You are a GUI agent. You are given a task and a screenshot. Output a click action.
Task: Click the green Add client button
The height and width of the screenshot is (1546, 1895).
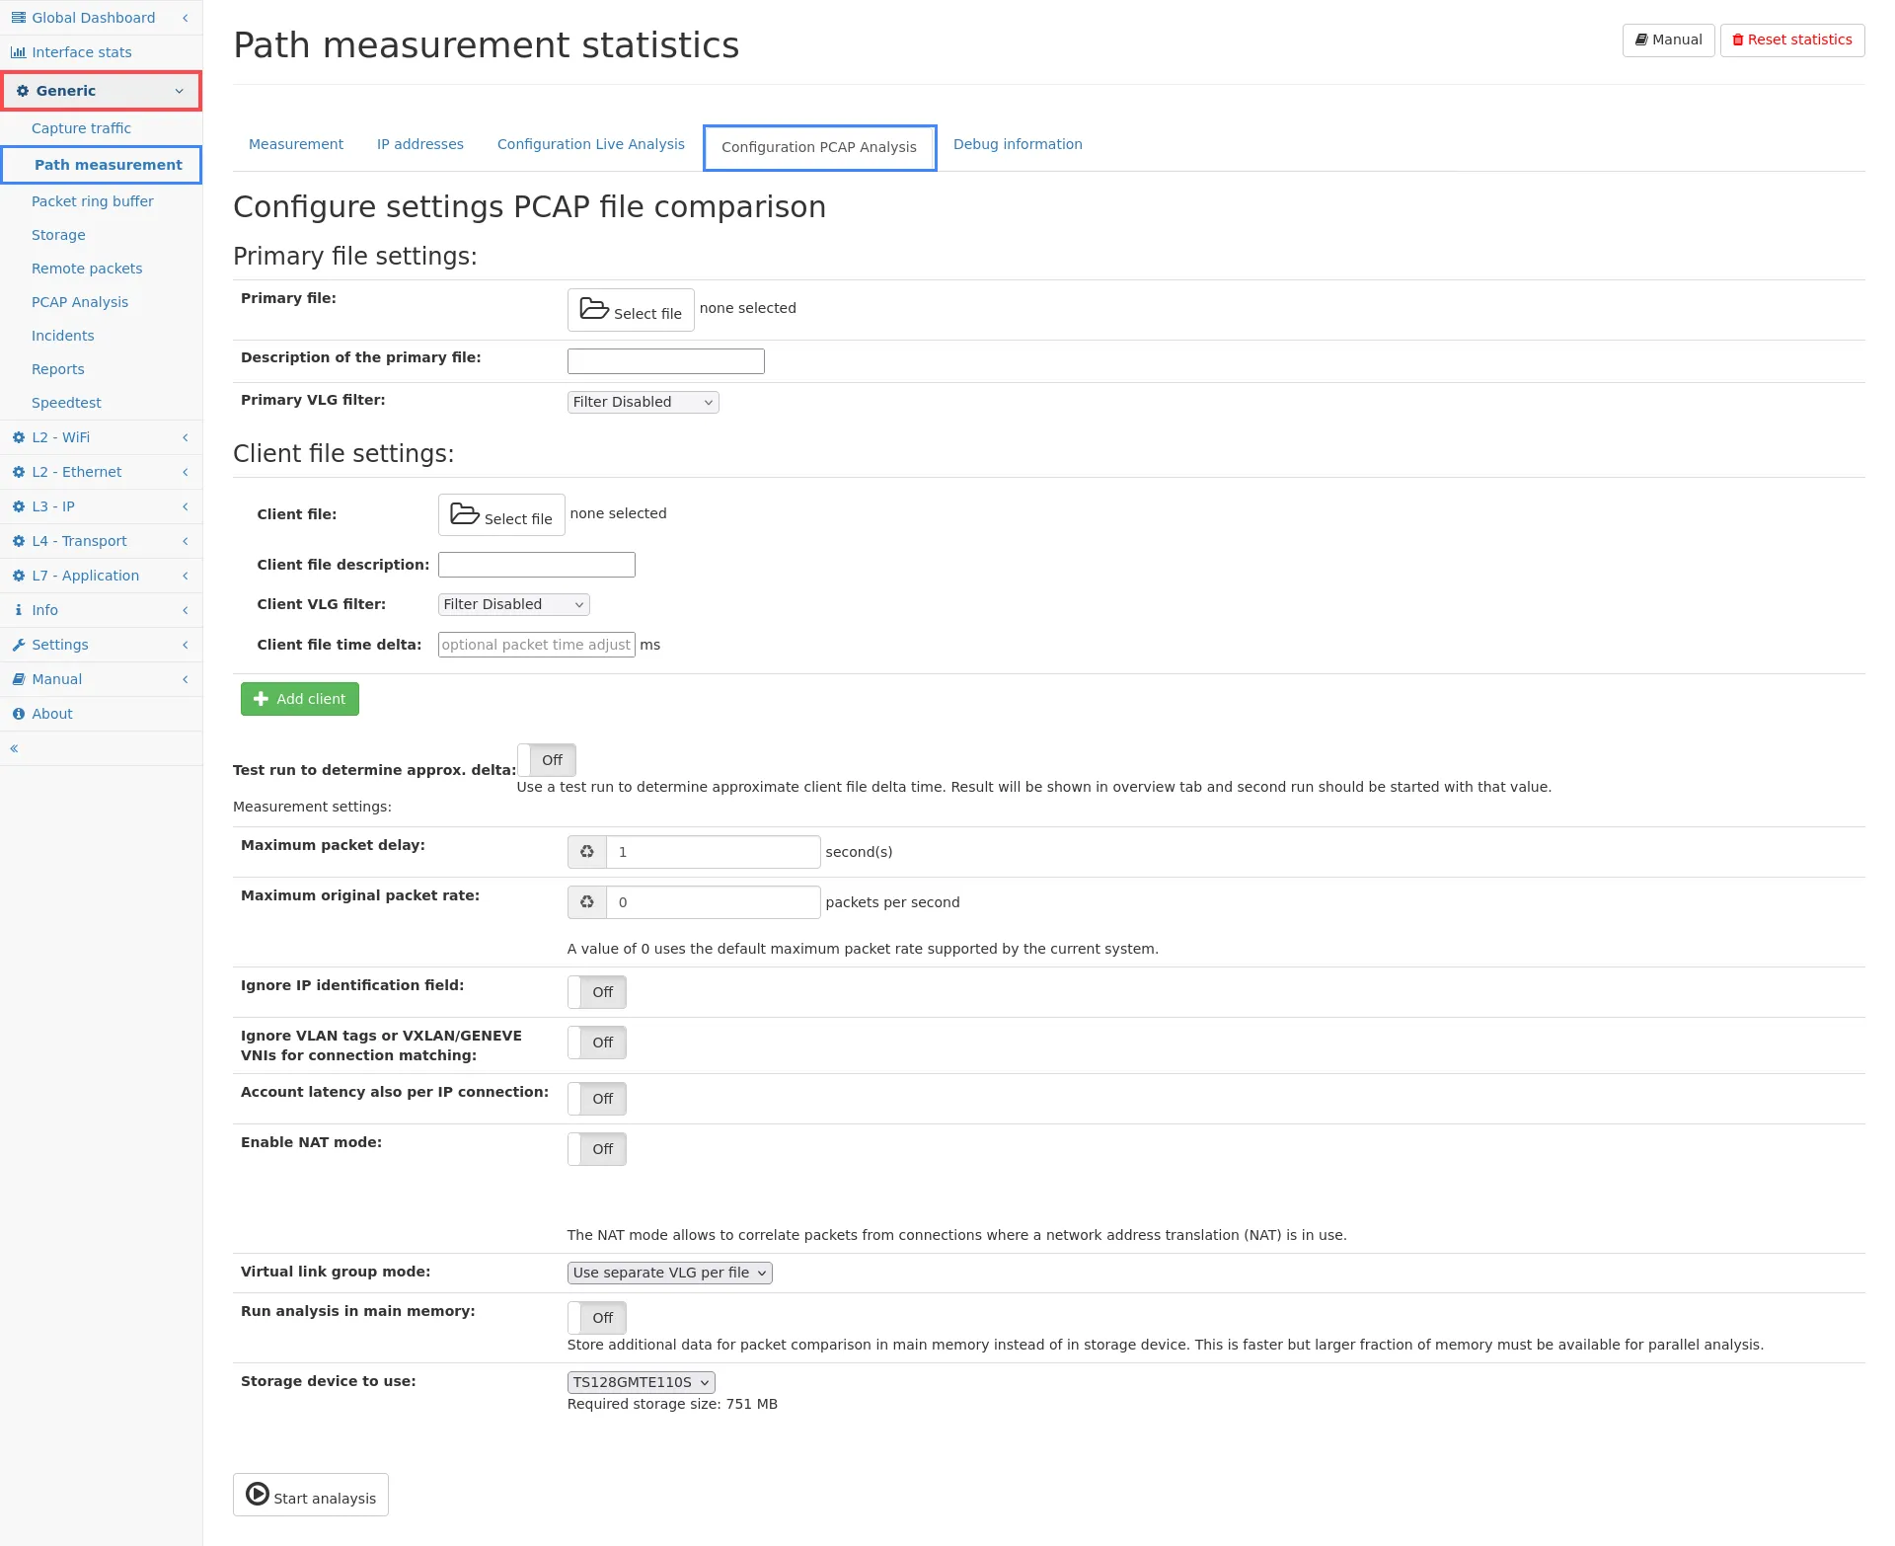pyautogui.click(x=300, y=699)
